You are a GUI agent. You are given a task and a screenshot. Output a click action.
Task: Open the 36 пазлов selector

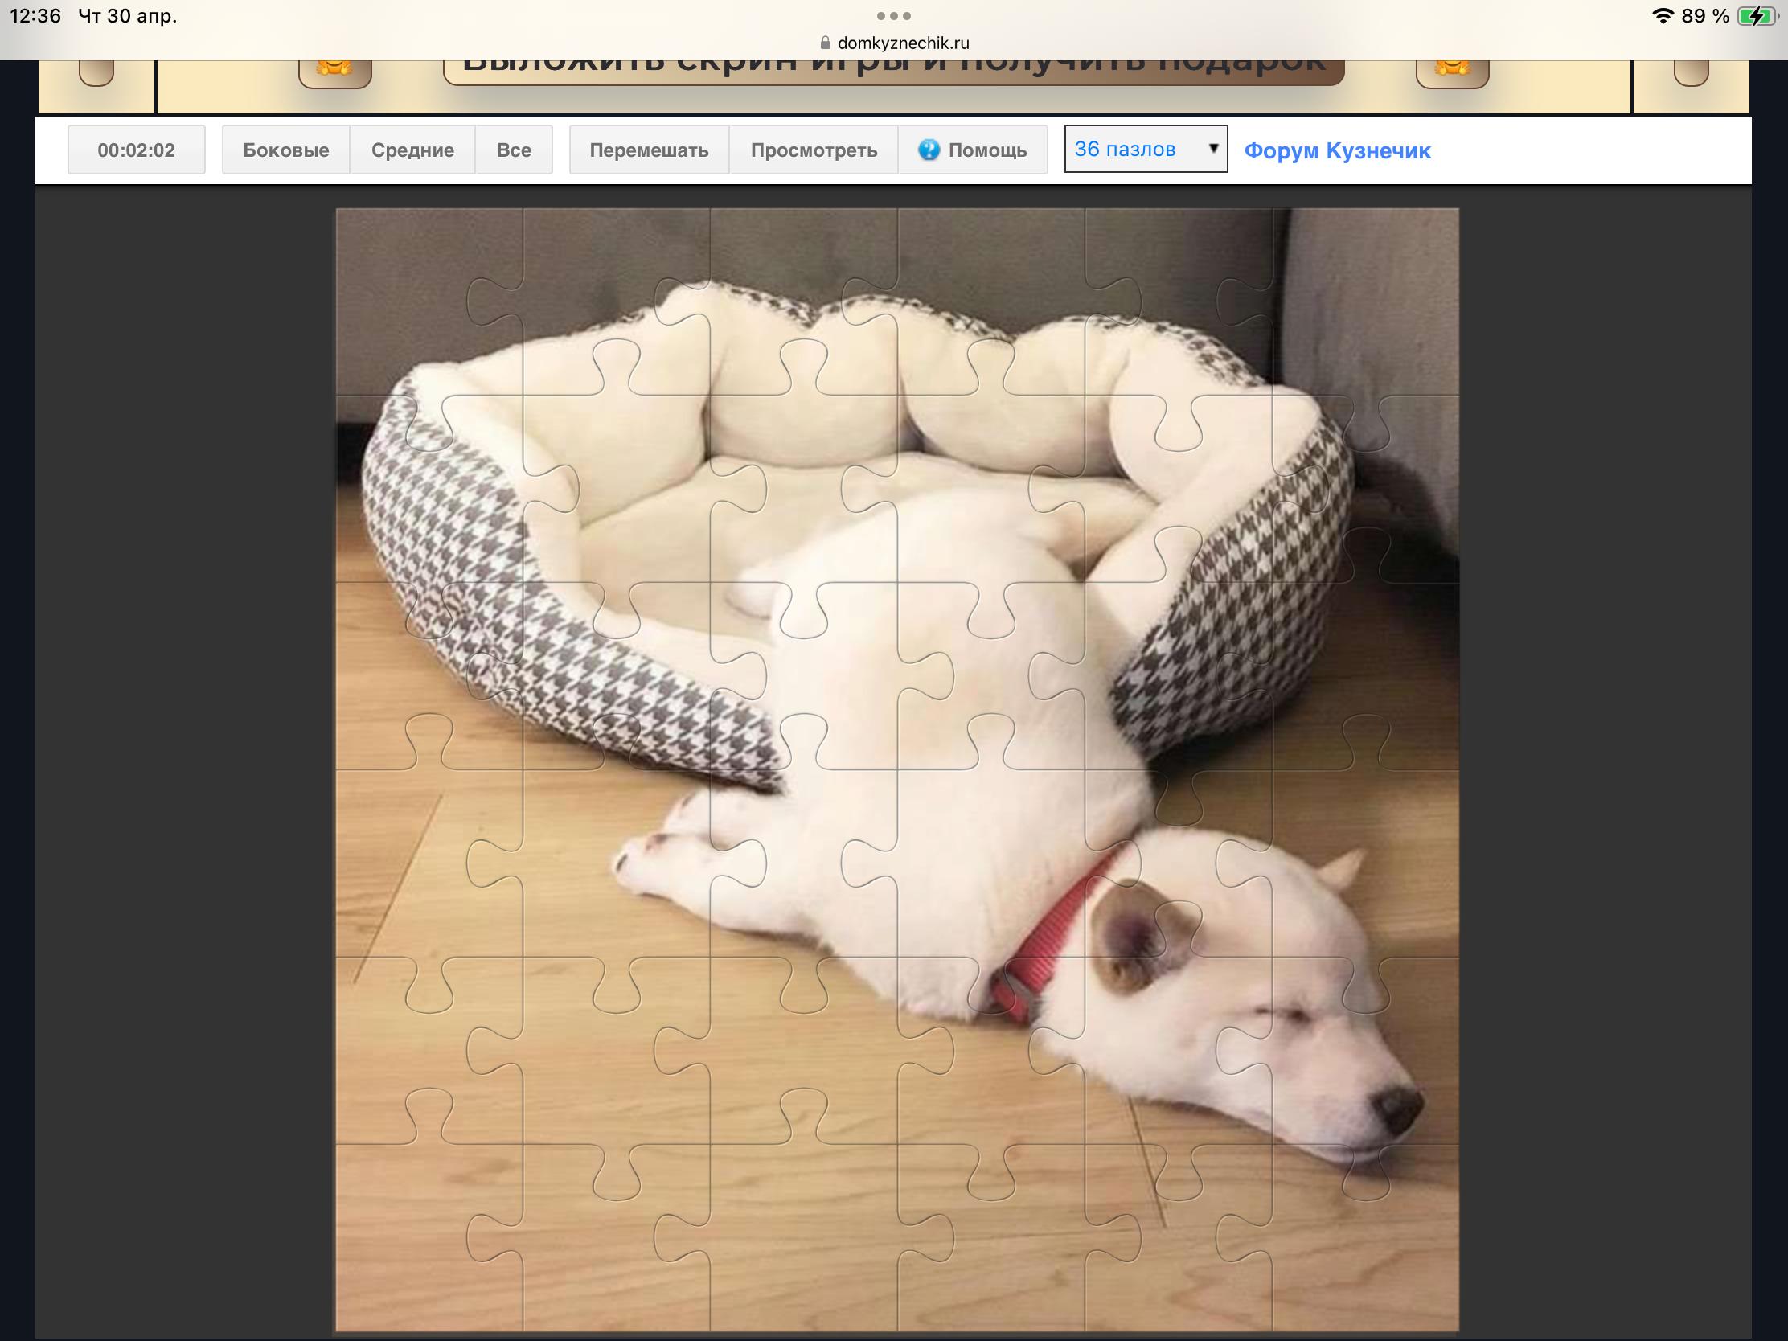click(1132, 149)
